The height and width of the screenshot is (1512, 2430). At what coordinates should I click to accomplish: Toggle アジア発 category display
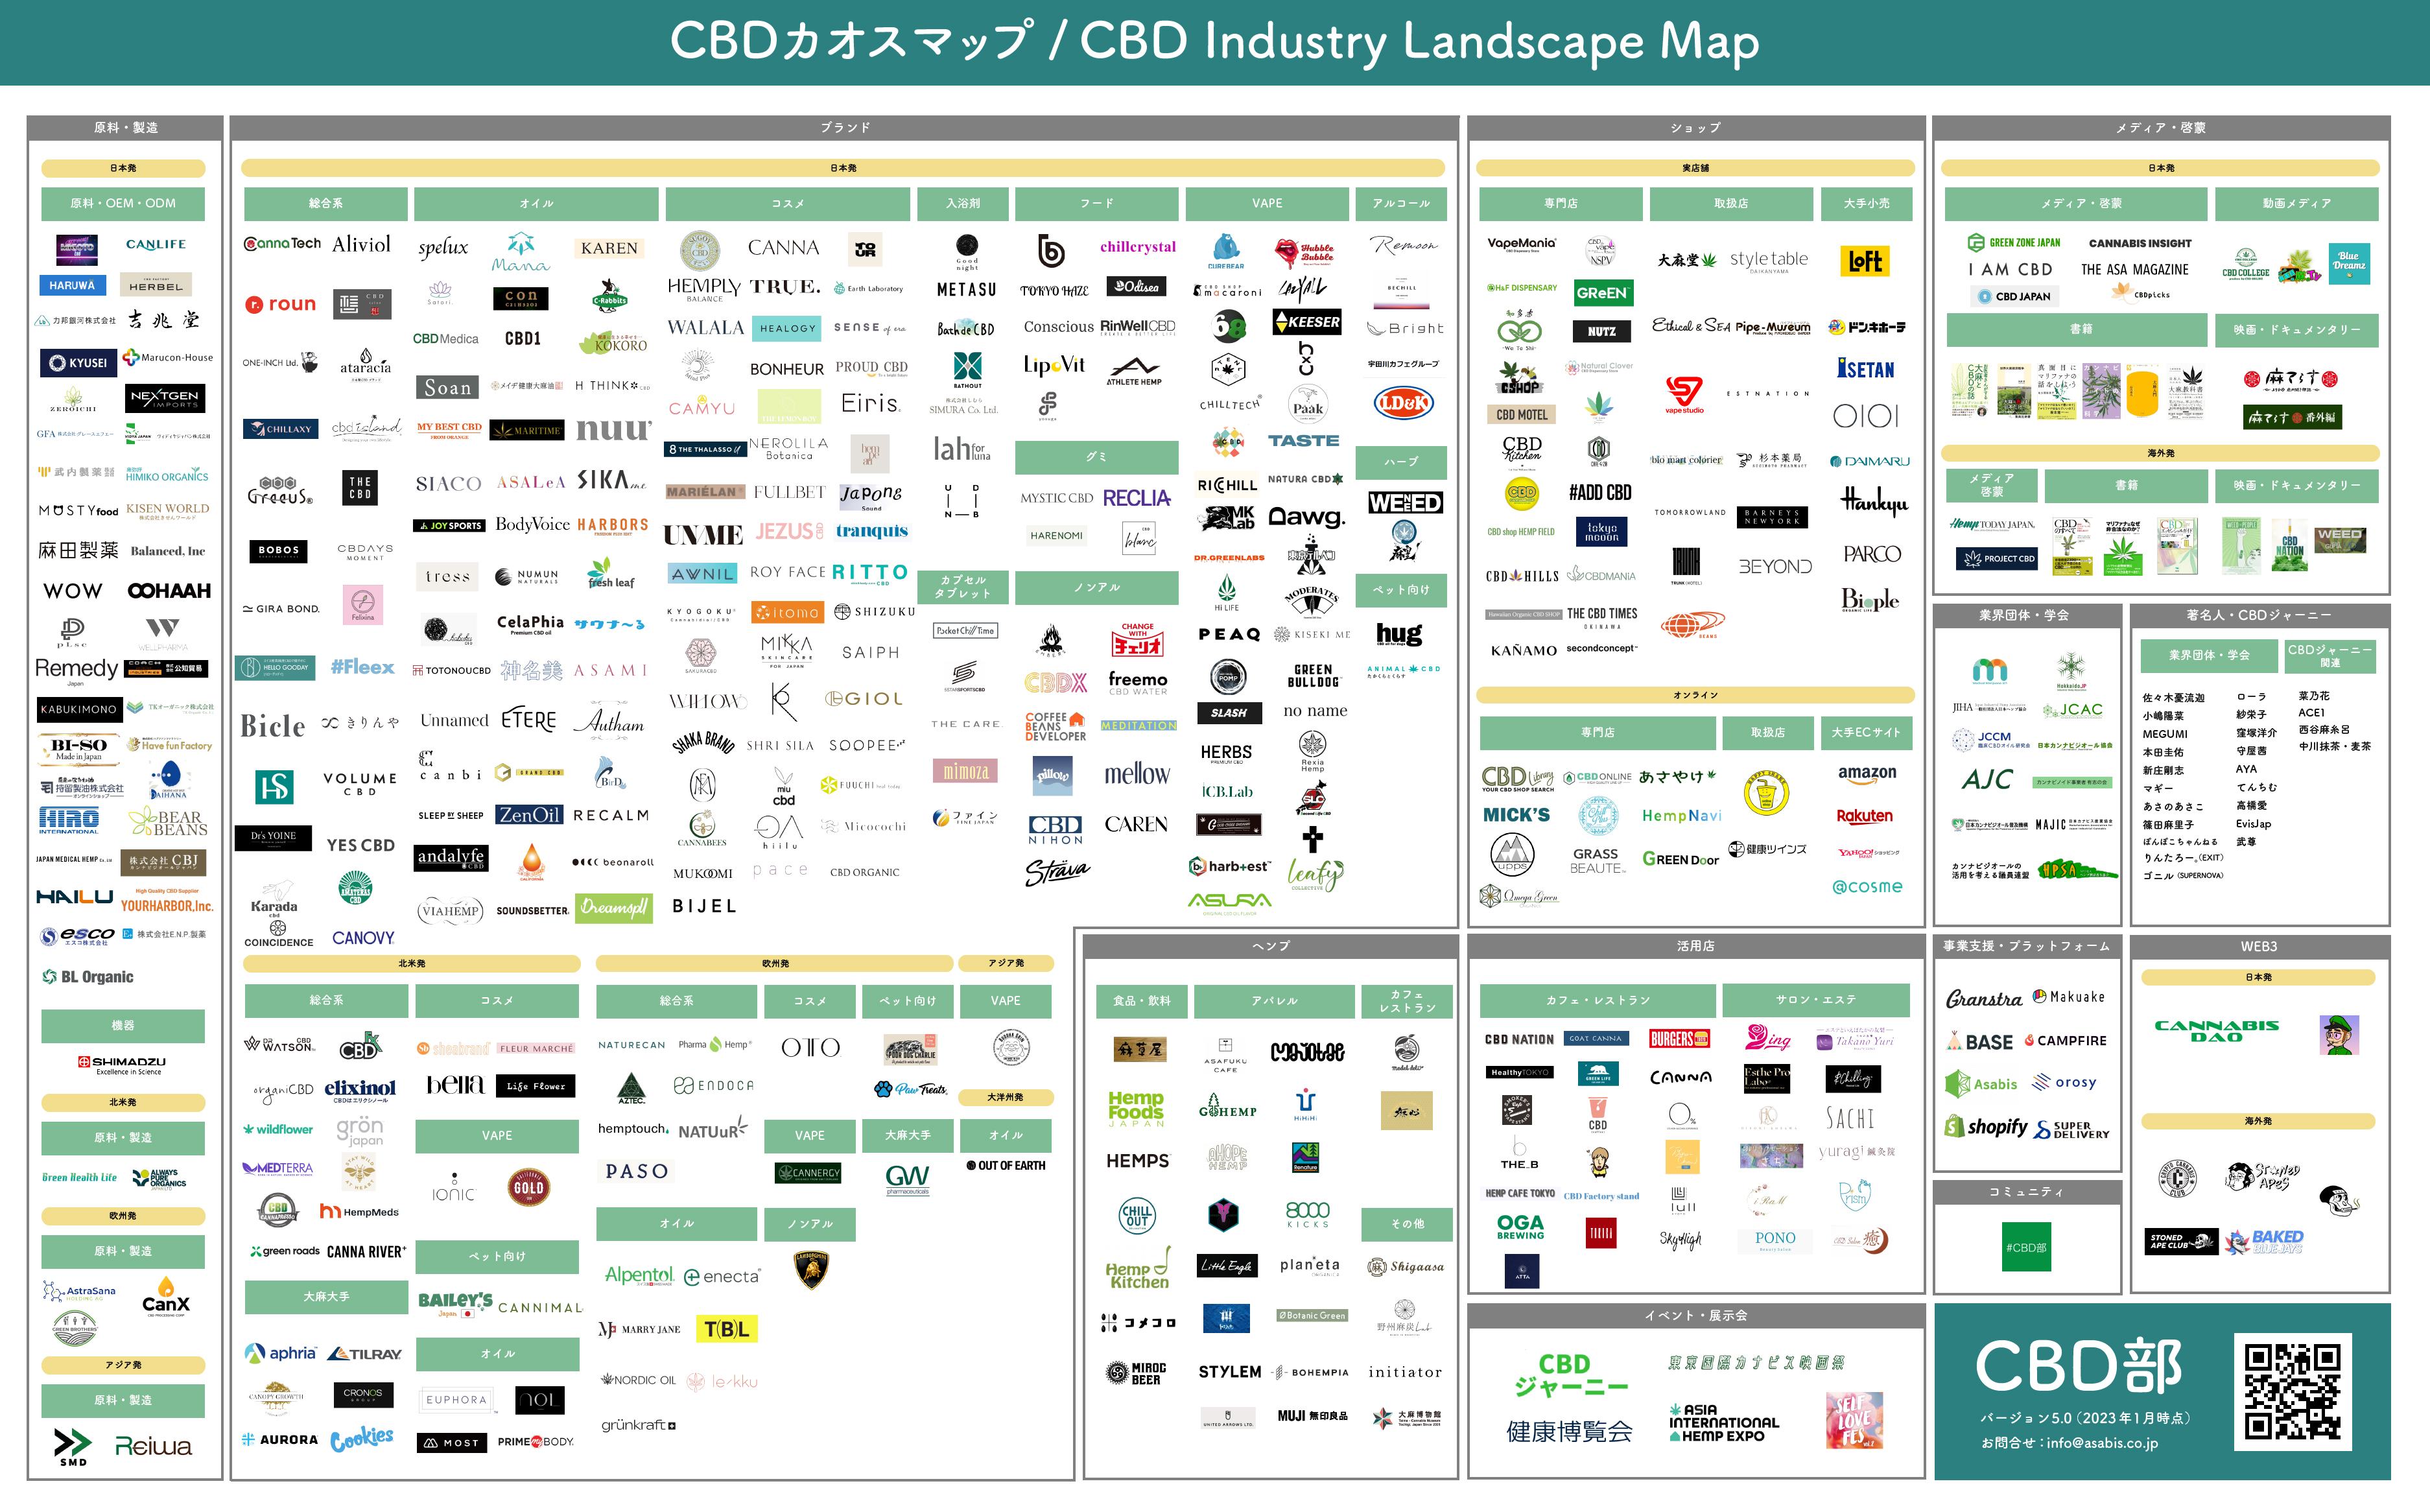124,1364
